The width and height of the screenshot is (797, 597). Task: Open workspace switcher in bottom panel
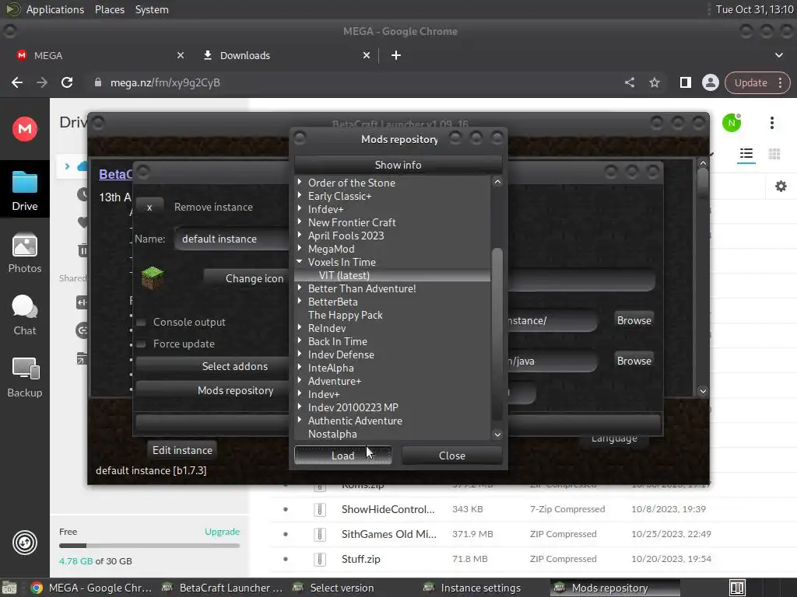coord(738,588)
